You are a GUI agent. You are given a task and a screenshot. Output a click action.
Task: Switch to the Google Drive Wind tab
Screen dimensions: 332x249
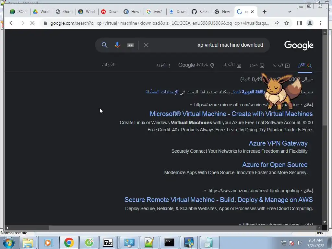pos(41,12)
